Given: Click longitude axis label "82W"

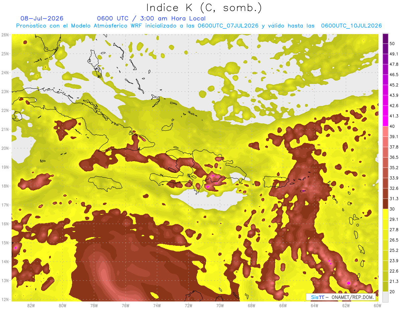Looking at the screenshot, I should (x=31, y=305).
